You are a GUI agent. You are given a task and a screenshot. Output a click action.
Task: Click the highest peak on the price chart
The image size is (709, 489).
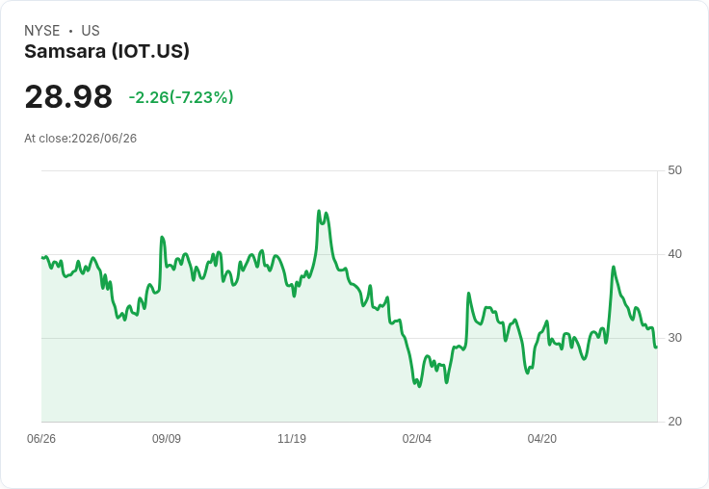[319, 211]
